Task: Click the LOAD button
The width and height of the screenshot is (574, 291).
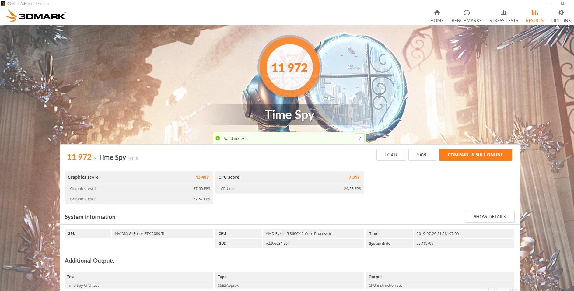Action: pyautogui.click(x=391, y=155)
